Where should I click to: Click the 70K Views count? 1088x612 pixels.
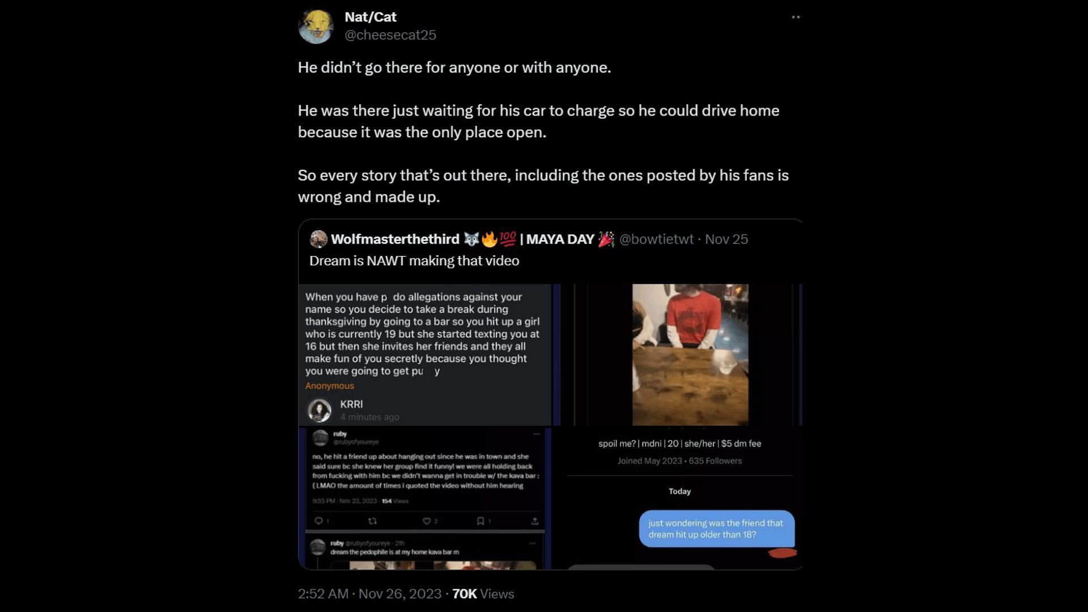point(483,594)
